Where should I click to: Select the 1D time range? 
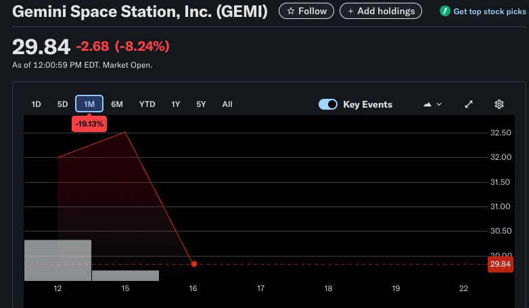coord(37,104)
